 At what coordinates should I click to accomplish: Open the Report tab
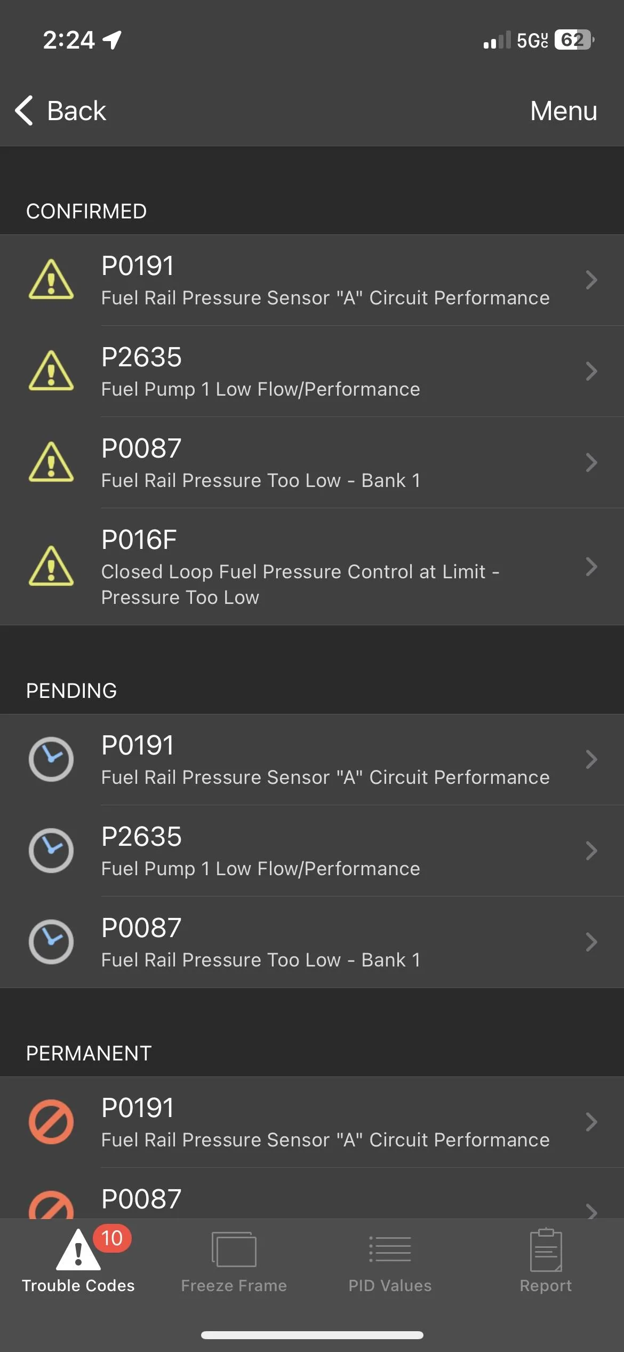546,1261
